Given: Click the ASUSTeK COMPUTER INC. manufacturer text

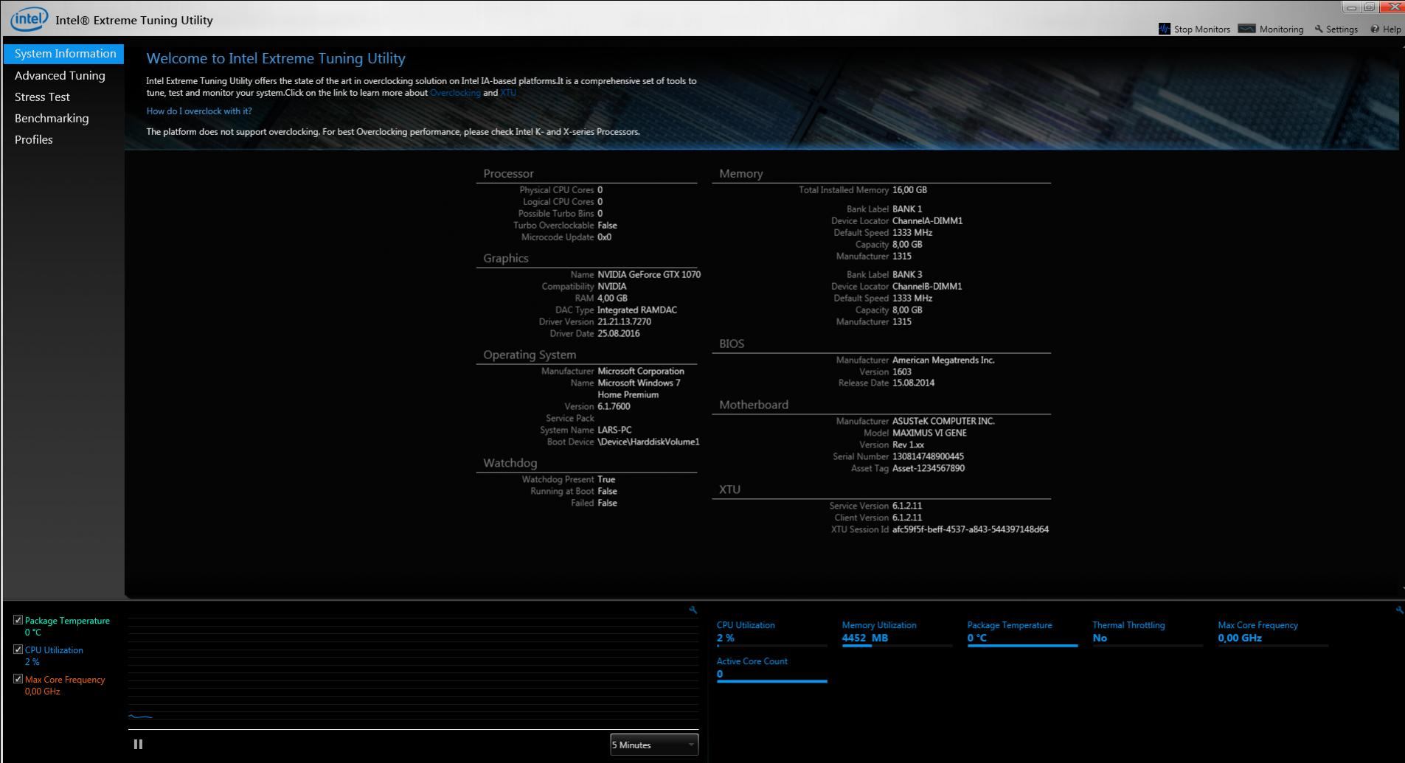Looking at the screenshot, I should (x=943, y=421).
